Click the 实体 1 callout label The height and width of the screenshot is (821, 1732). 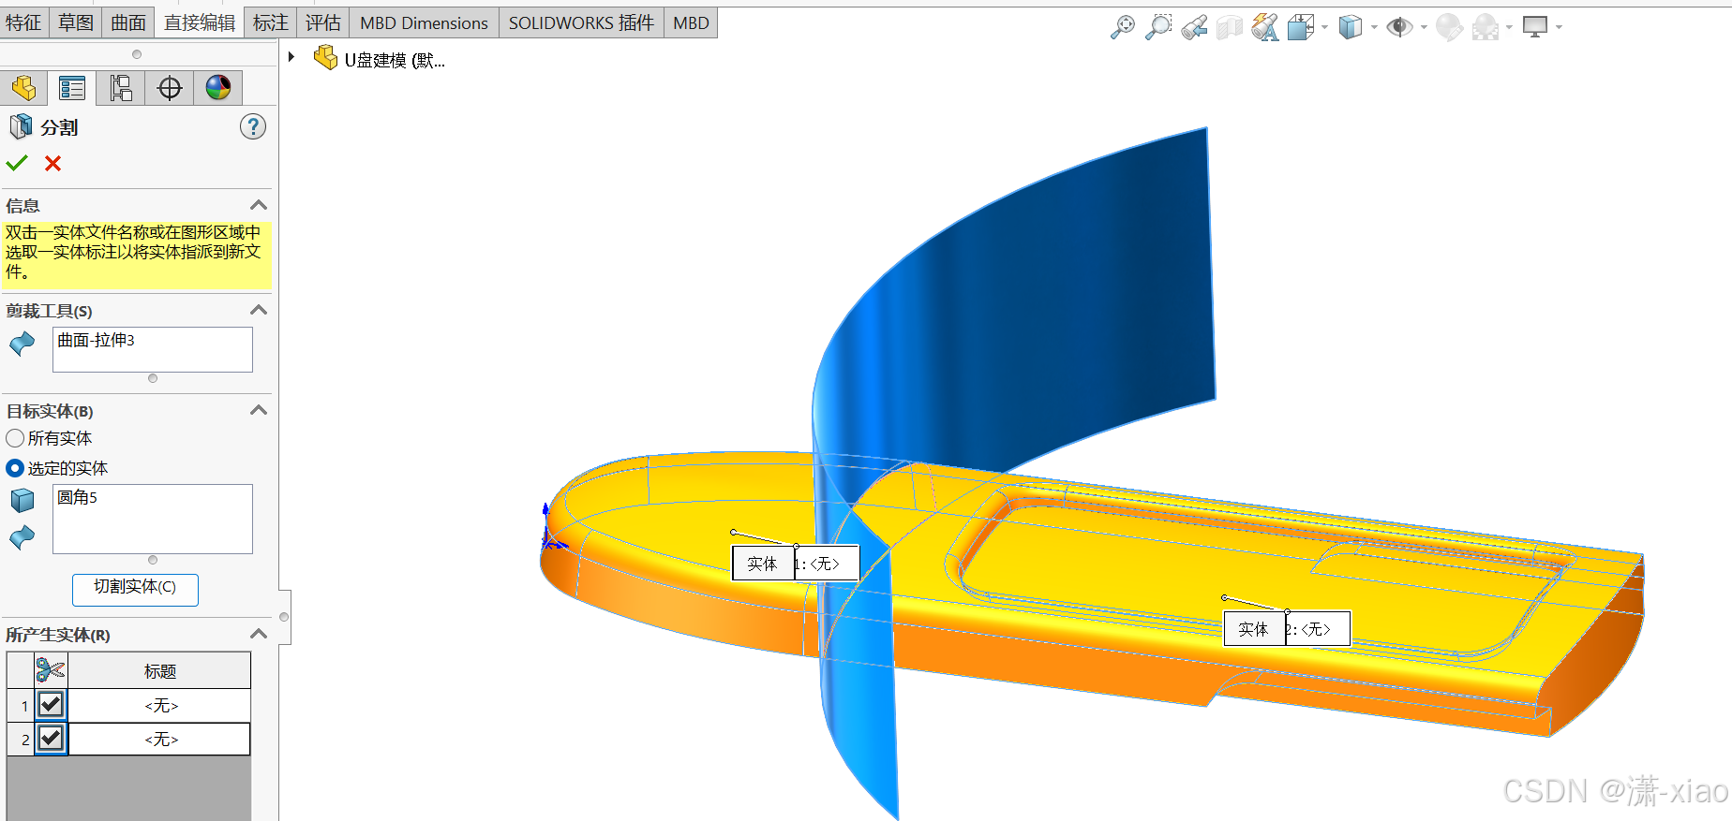pos(795,563)
